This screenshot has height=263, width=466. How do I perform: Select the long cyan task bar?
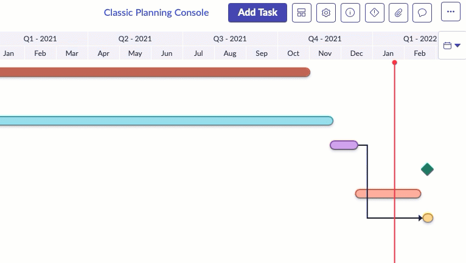[167, 121]
